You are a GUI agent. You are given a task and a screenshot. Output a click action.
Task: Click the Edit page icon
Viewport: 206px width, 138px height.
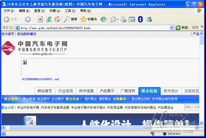(x=132, y=20)
